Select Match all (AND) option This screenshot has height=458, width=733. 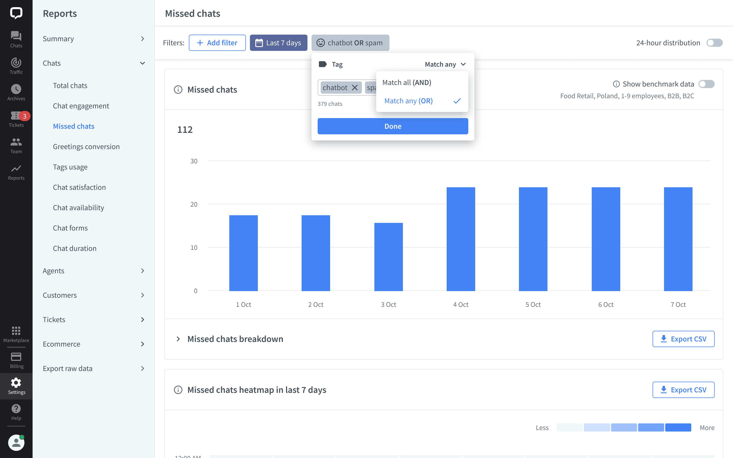(422, 82)
